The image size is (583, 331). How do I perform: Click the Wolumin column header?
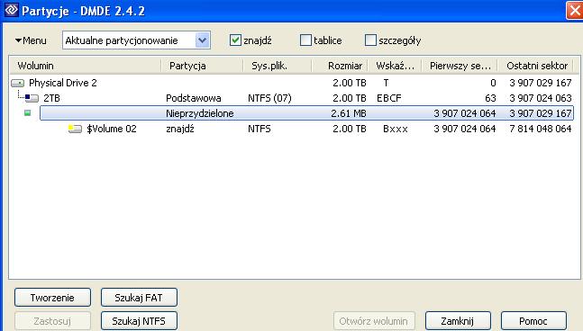[x=86, y=66]
